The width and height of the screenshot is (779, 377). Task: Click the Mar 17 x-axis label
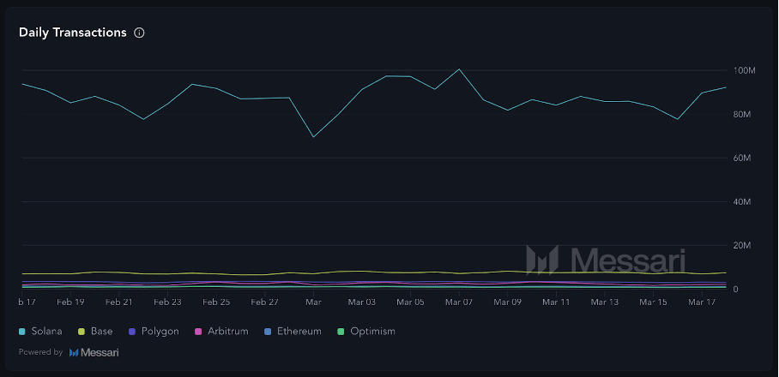tap(702, 302)
